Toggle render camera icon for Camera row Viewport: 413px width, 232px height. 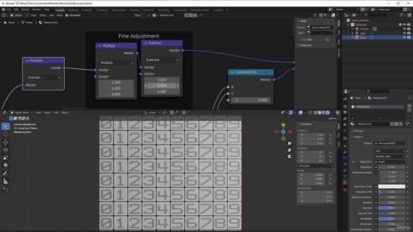coord(408,29)
